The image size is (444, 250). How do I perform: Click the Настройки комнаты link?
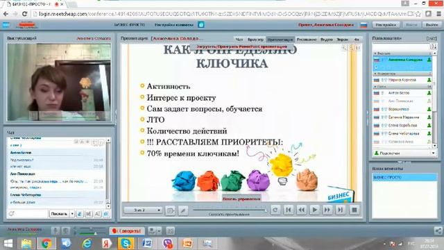click(x=174, y=25)
